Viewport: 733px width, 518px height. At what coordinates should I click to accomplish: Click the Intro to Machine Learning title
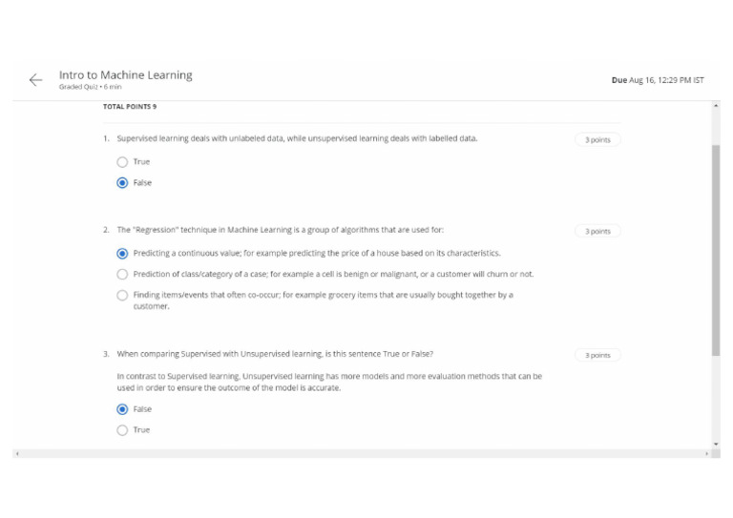125,75
